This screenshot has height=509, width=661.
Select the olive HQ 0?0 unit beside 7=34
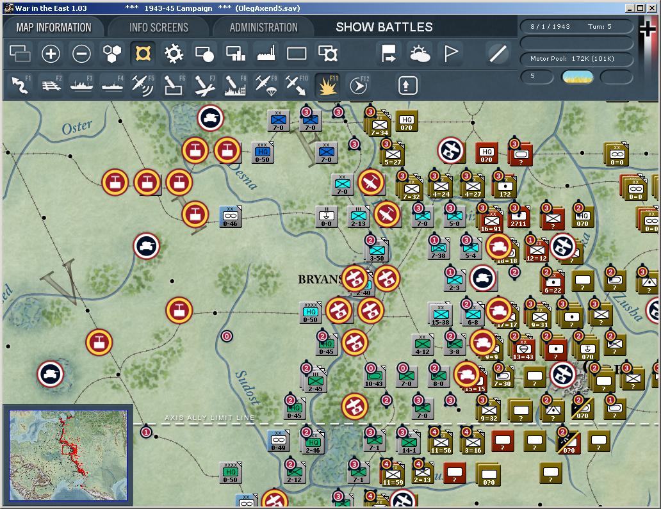click(x=406, y=122)
